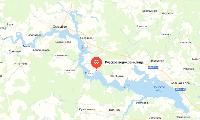Click the Палашкино village label
Screen dimensions: 200x120
[183, 117]
